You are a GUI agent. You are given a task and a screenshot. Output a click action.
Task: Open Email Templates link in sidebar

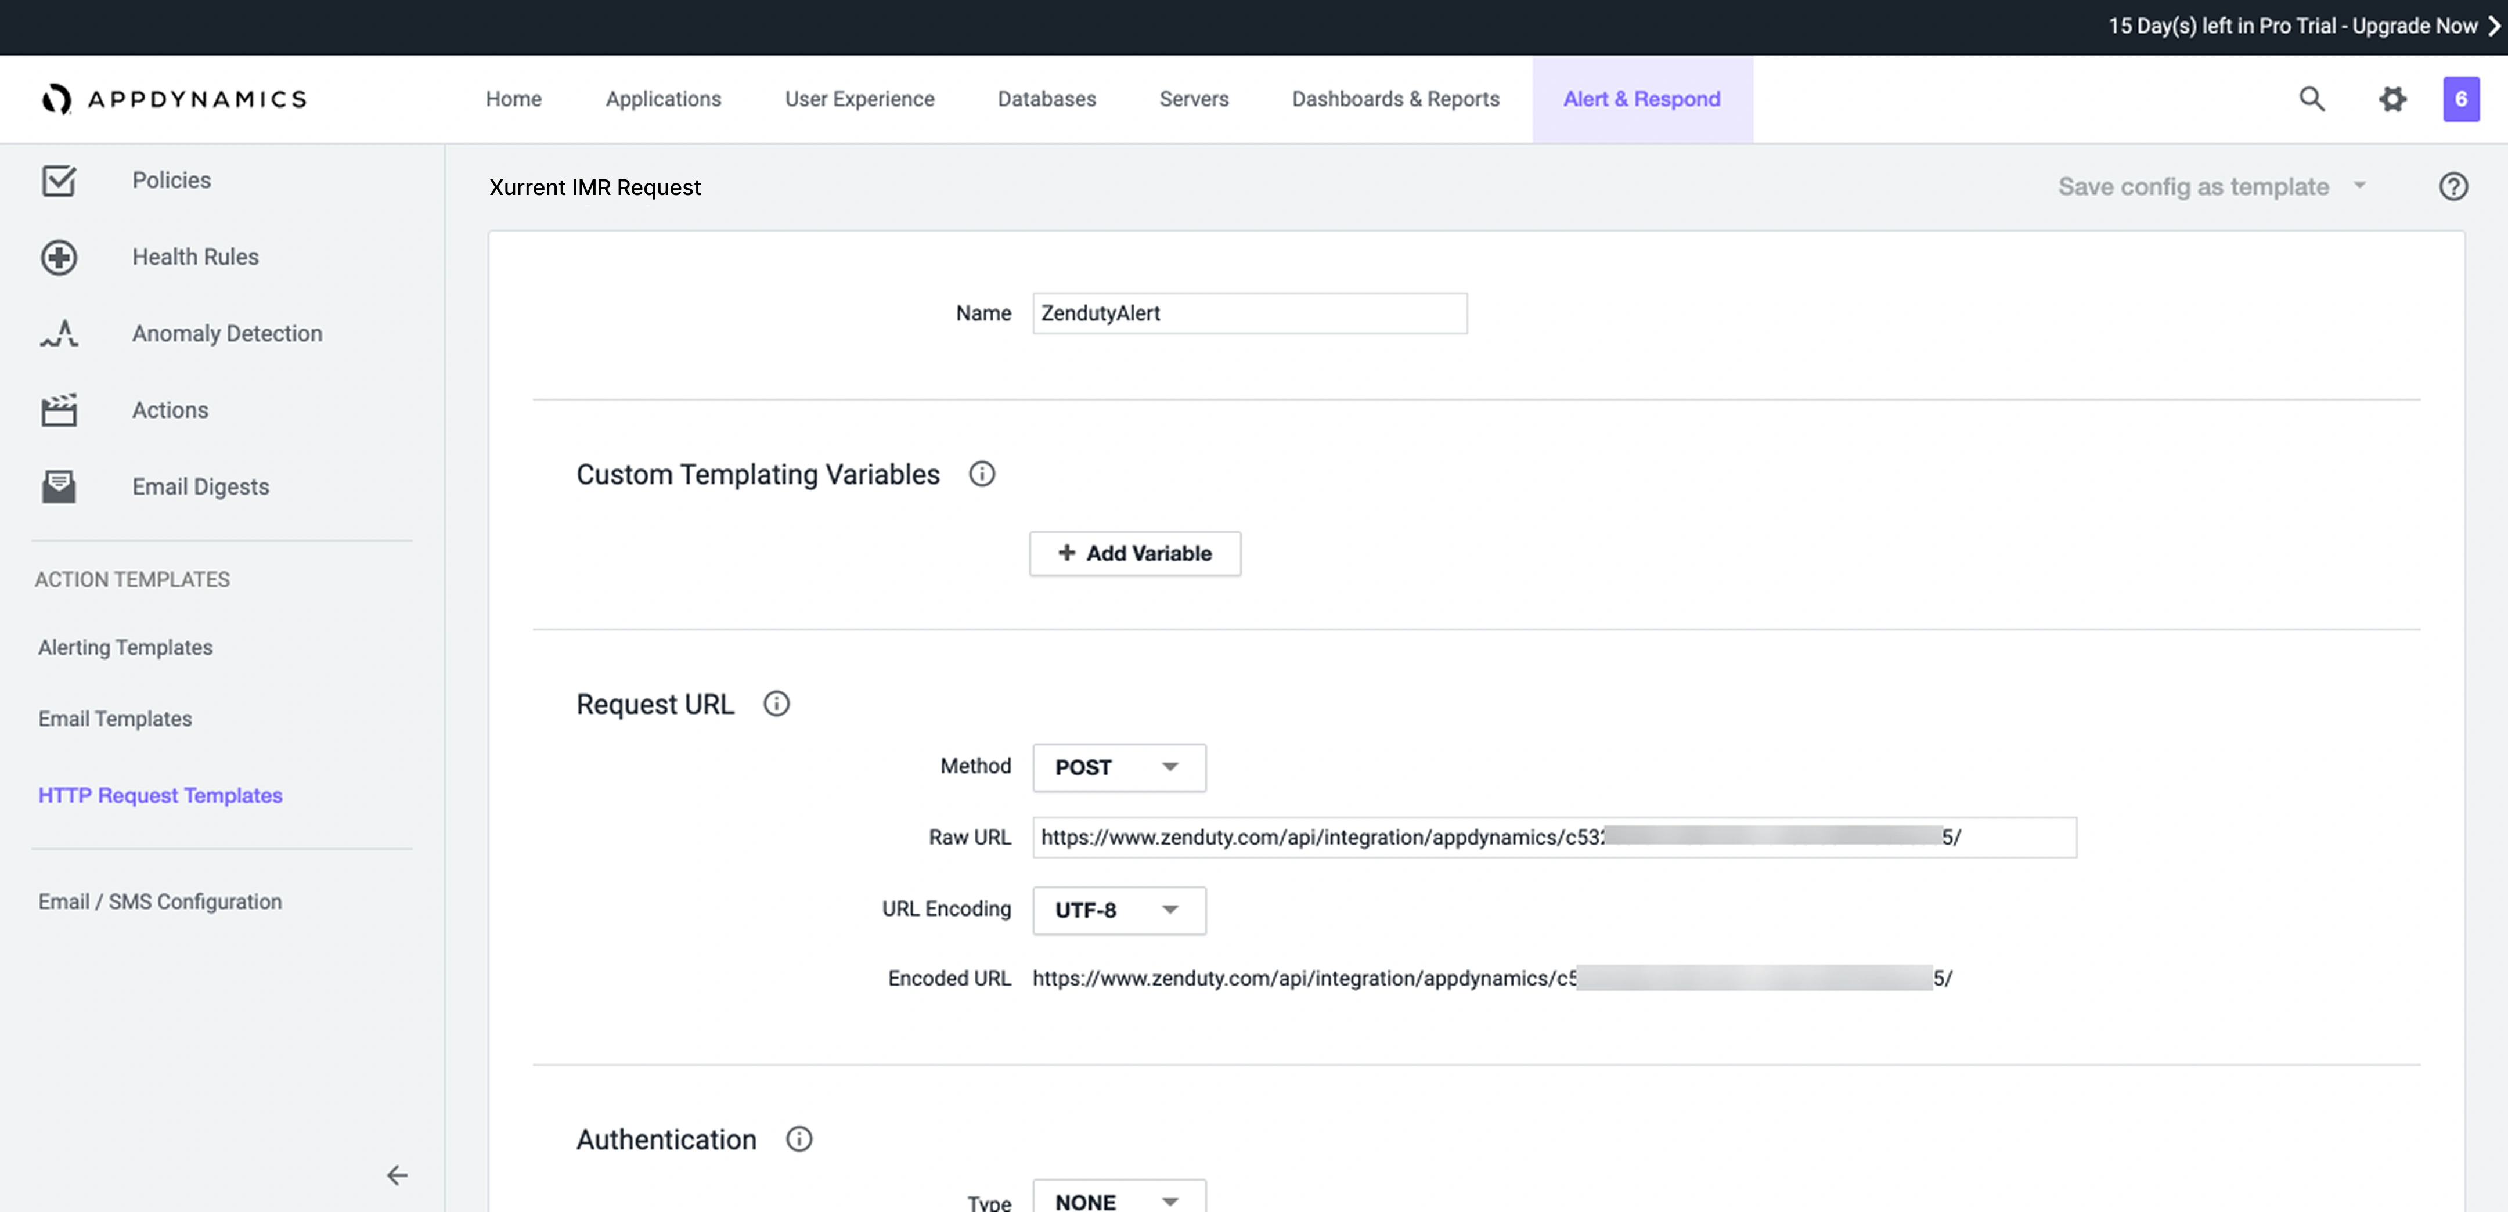(115, 719)
